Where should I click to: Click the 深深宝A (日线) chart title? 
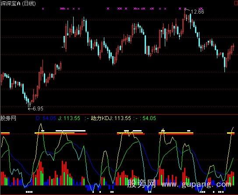[x=18, y=4]
